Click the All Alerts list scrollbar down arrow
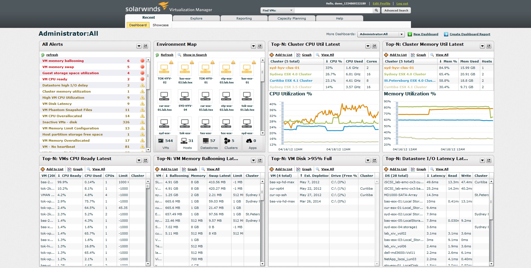531x268 pixels. pos(148,150)
